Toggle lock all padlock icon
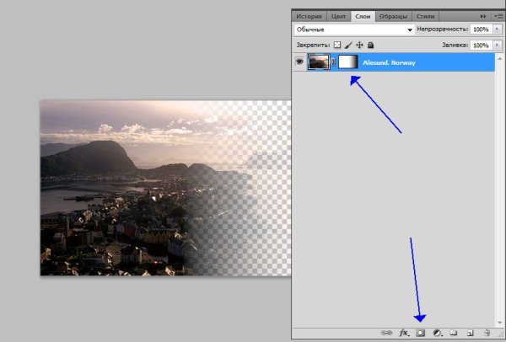 tap(370, 45)
